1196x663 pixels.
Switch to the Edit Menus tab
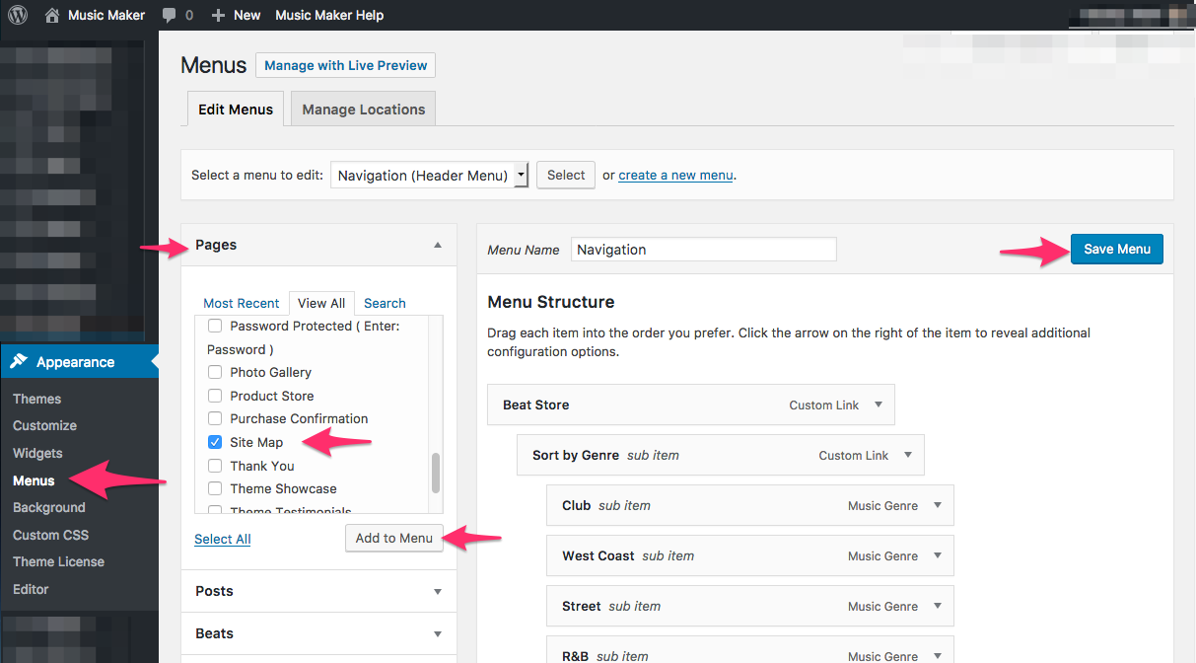coord(236,110)
